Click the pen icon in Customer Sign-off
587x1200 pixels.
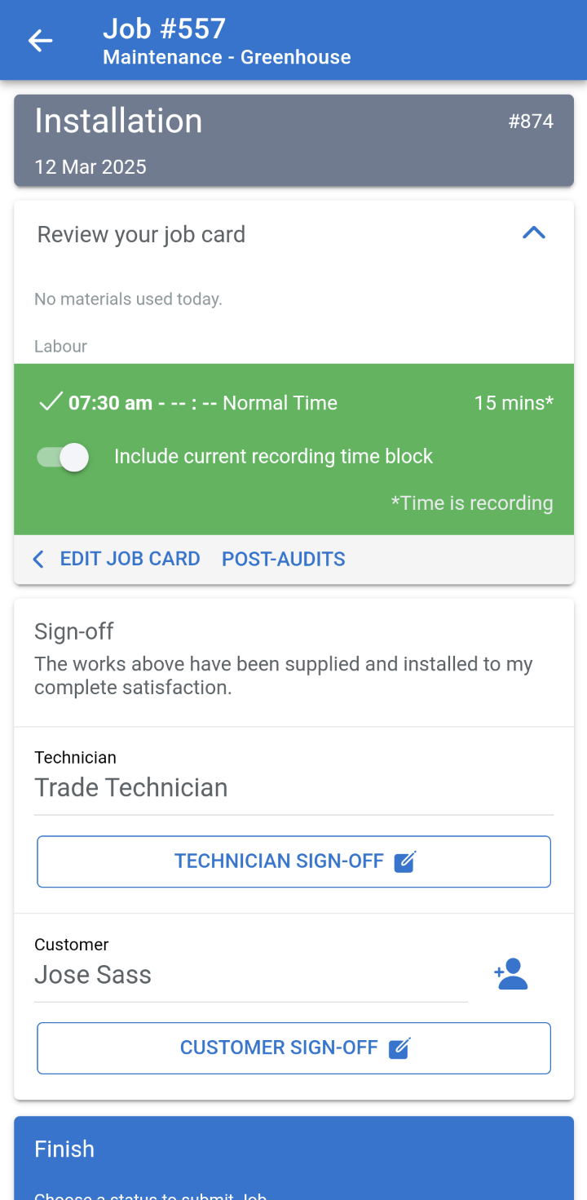pos(399,1048)
